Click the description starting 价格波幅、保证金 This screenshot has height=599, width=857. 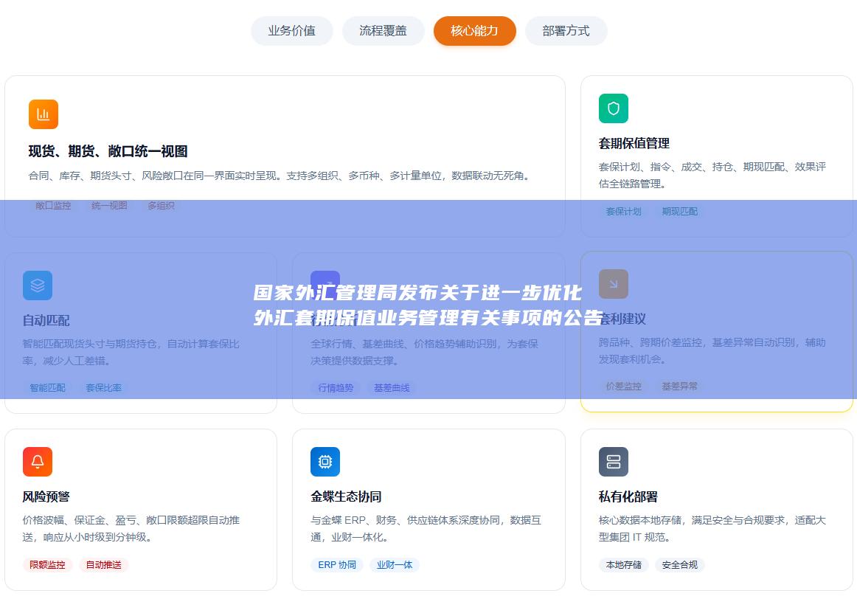(131, 529)
